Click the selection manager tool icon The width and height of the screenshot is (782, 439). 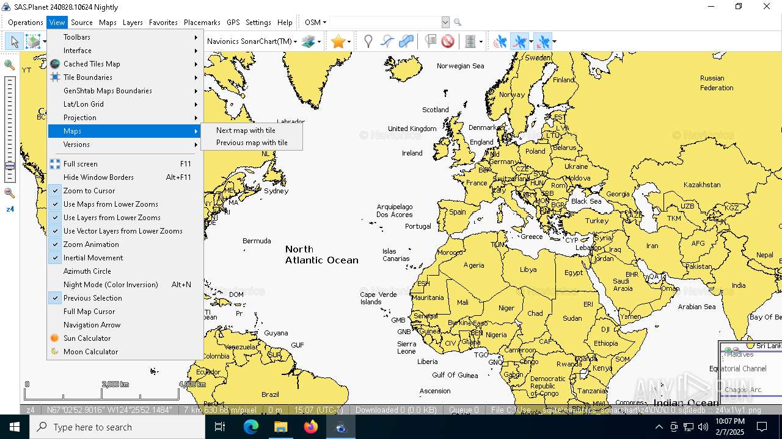33,41
